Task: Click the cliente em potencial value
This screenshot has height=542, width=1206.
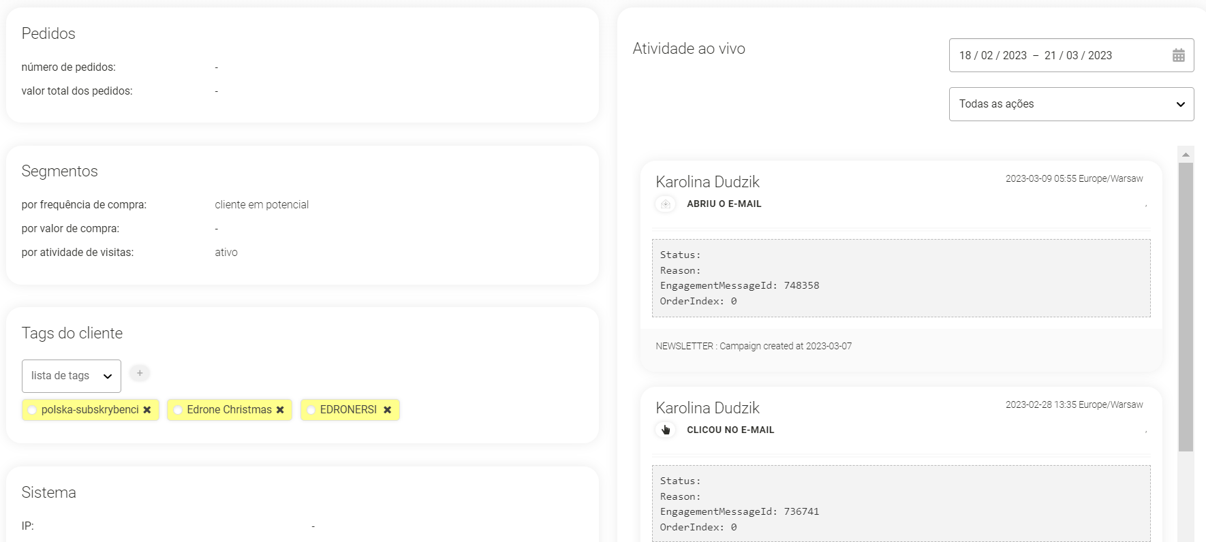Action: tap(262, 204)
